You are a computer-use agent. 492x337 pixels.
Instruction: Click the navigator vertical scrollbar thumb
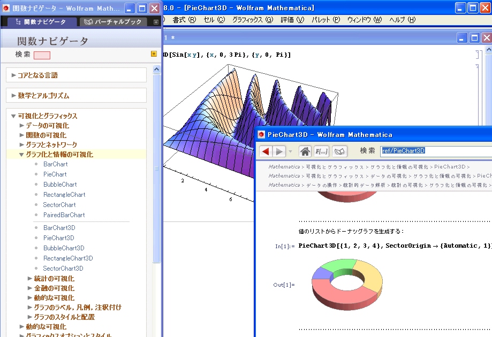coord(156,168)
